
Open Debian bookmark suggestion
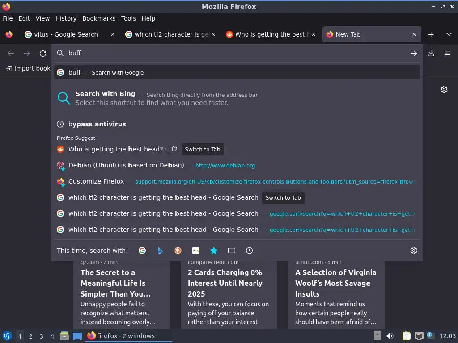[x=237, y=165]
